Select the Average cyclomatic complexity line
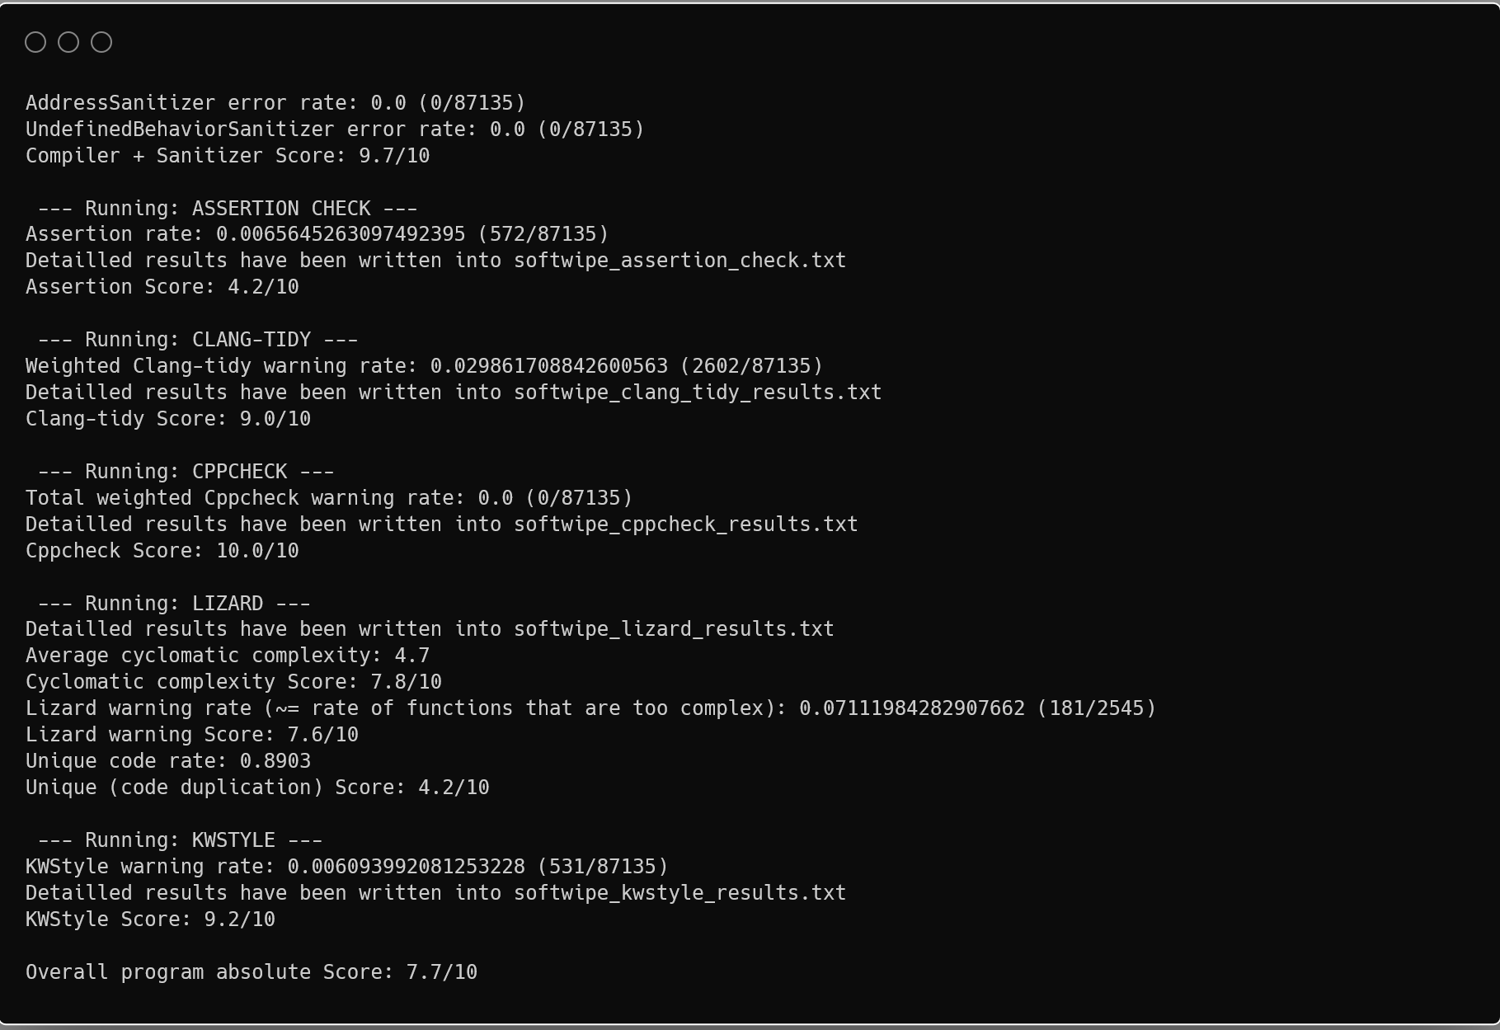The image size is (1500, 1030). 227,655
